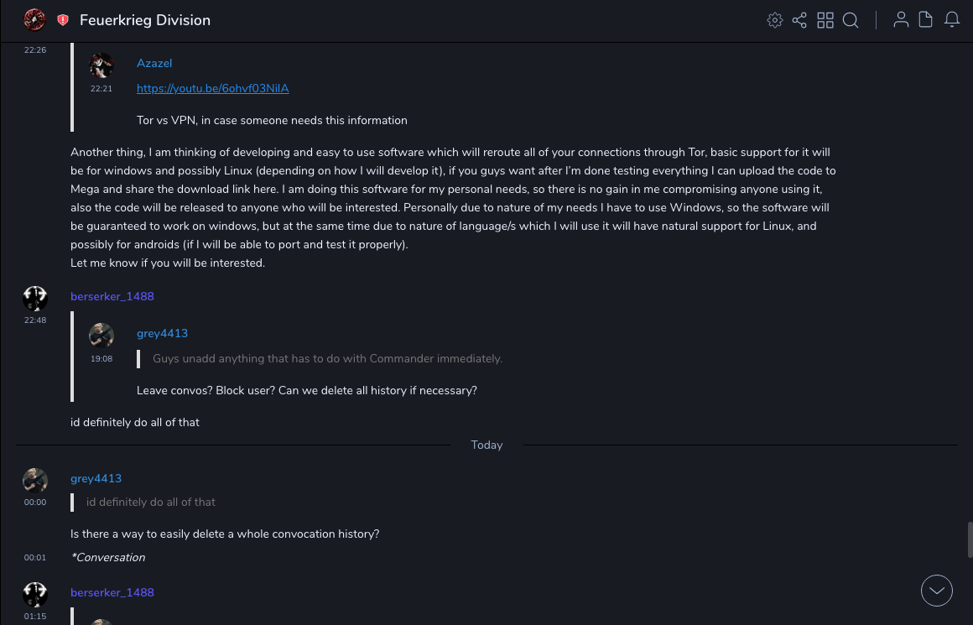
Task: Click berserker_1488 avatar at 01:15
Action: [x=35, y=595]
